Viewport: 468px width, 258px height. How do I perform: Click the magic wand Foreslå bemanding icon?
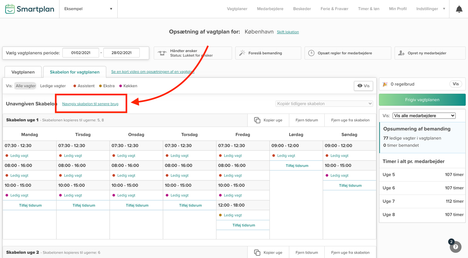tap(242, 53)
